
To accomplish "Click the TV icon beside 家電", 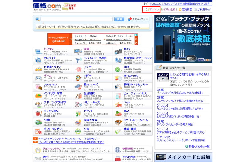I will point(78,51).
